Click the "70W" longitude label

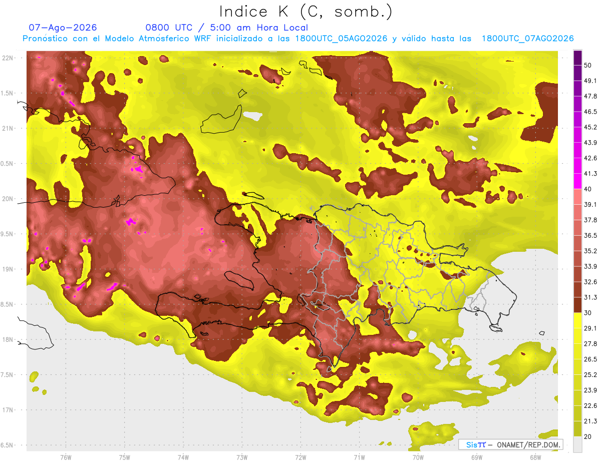point(418,457)
